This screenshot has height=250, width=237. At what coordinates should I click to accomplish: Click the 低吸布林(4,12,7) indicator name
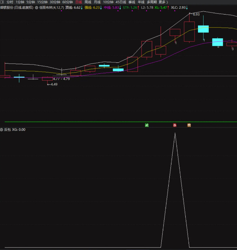[51, 8]
